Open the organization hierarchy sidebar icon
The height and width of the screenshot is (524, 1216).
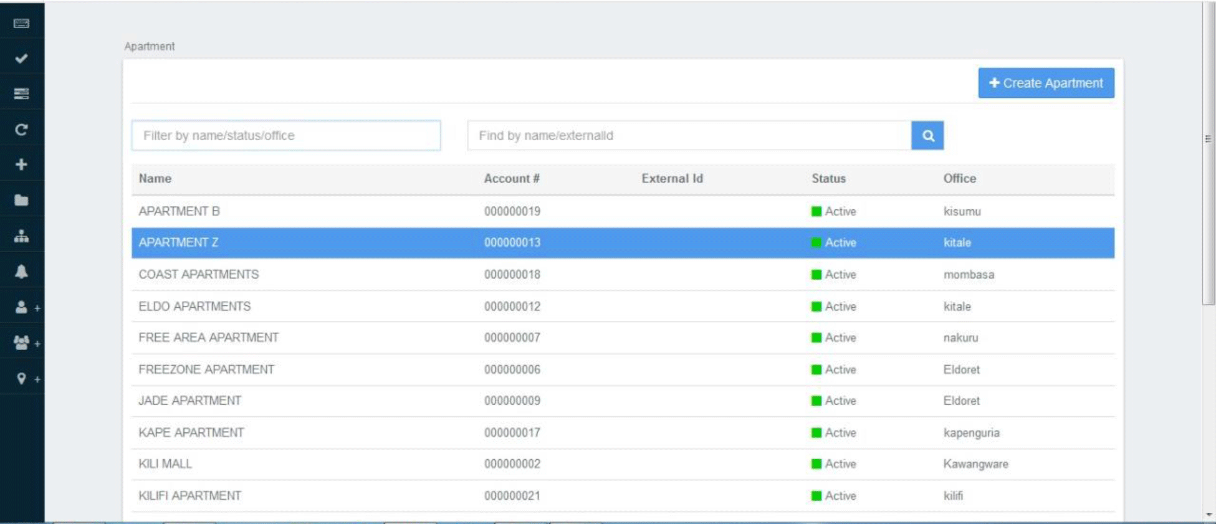pyautogui.click(x=21, y=236)
